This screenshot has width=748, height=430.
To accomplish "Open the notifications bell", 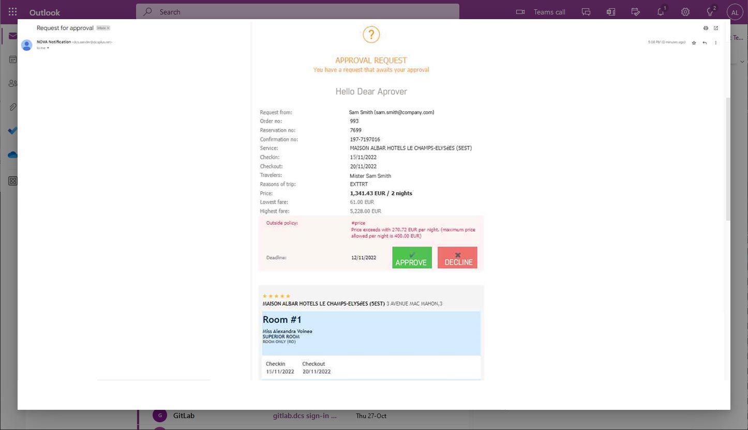I will 661,12.
